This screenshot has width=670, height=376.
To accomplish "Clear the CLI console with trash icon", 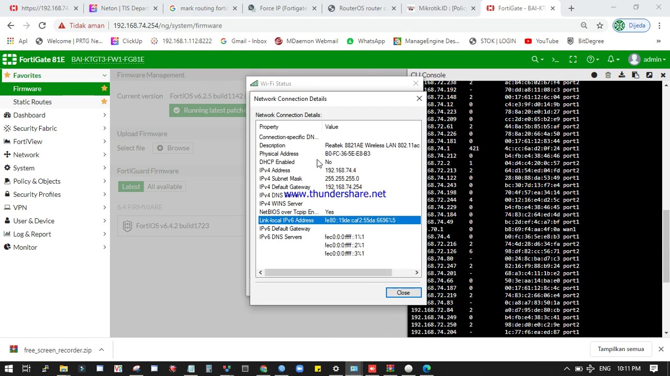I will coord(608,75).
